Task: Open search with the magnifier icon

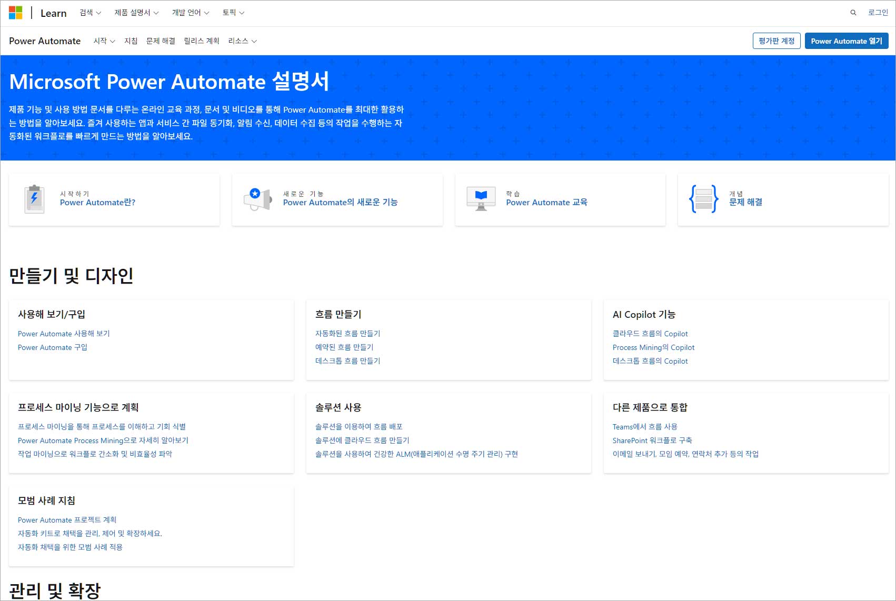Action: coord(853,13)
